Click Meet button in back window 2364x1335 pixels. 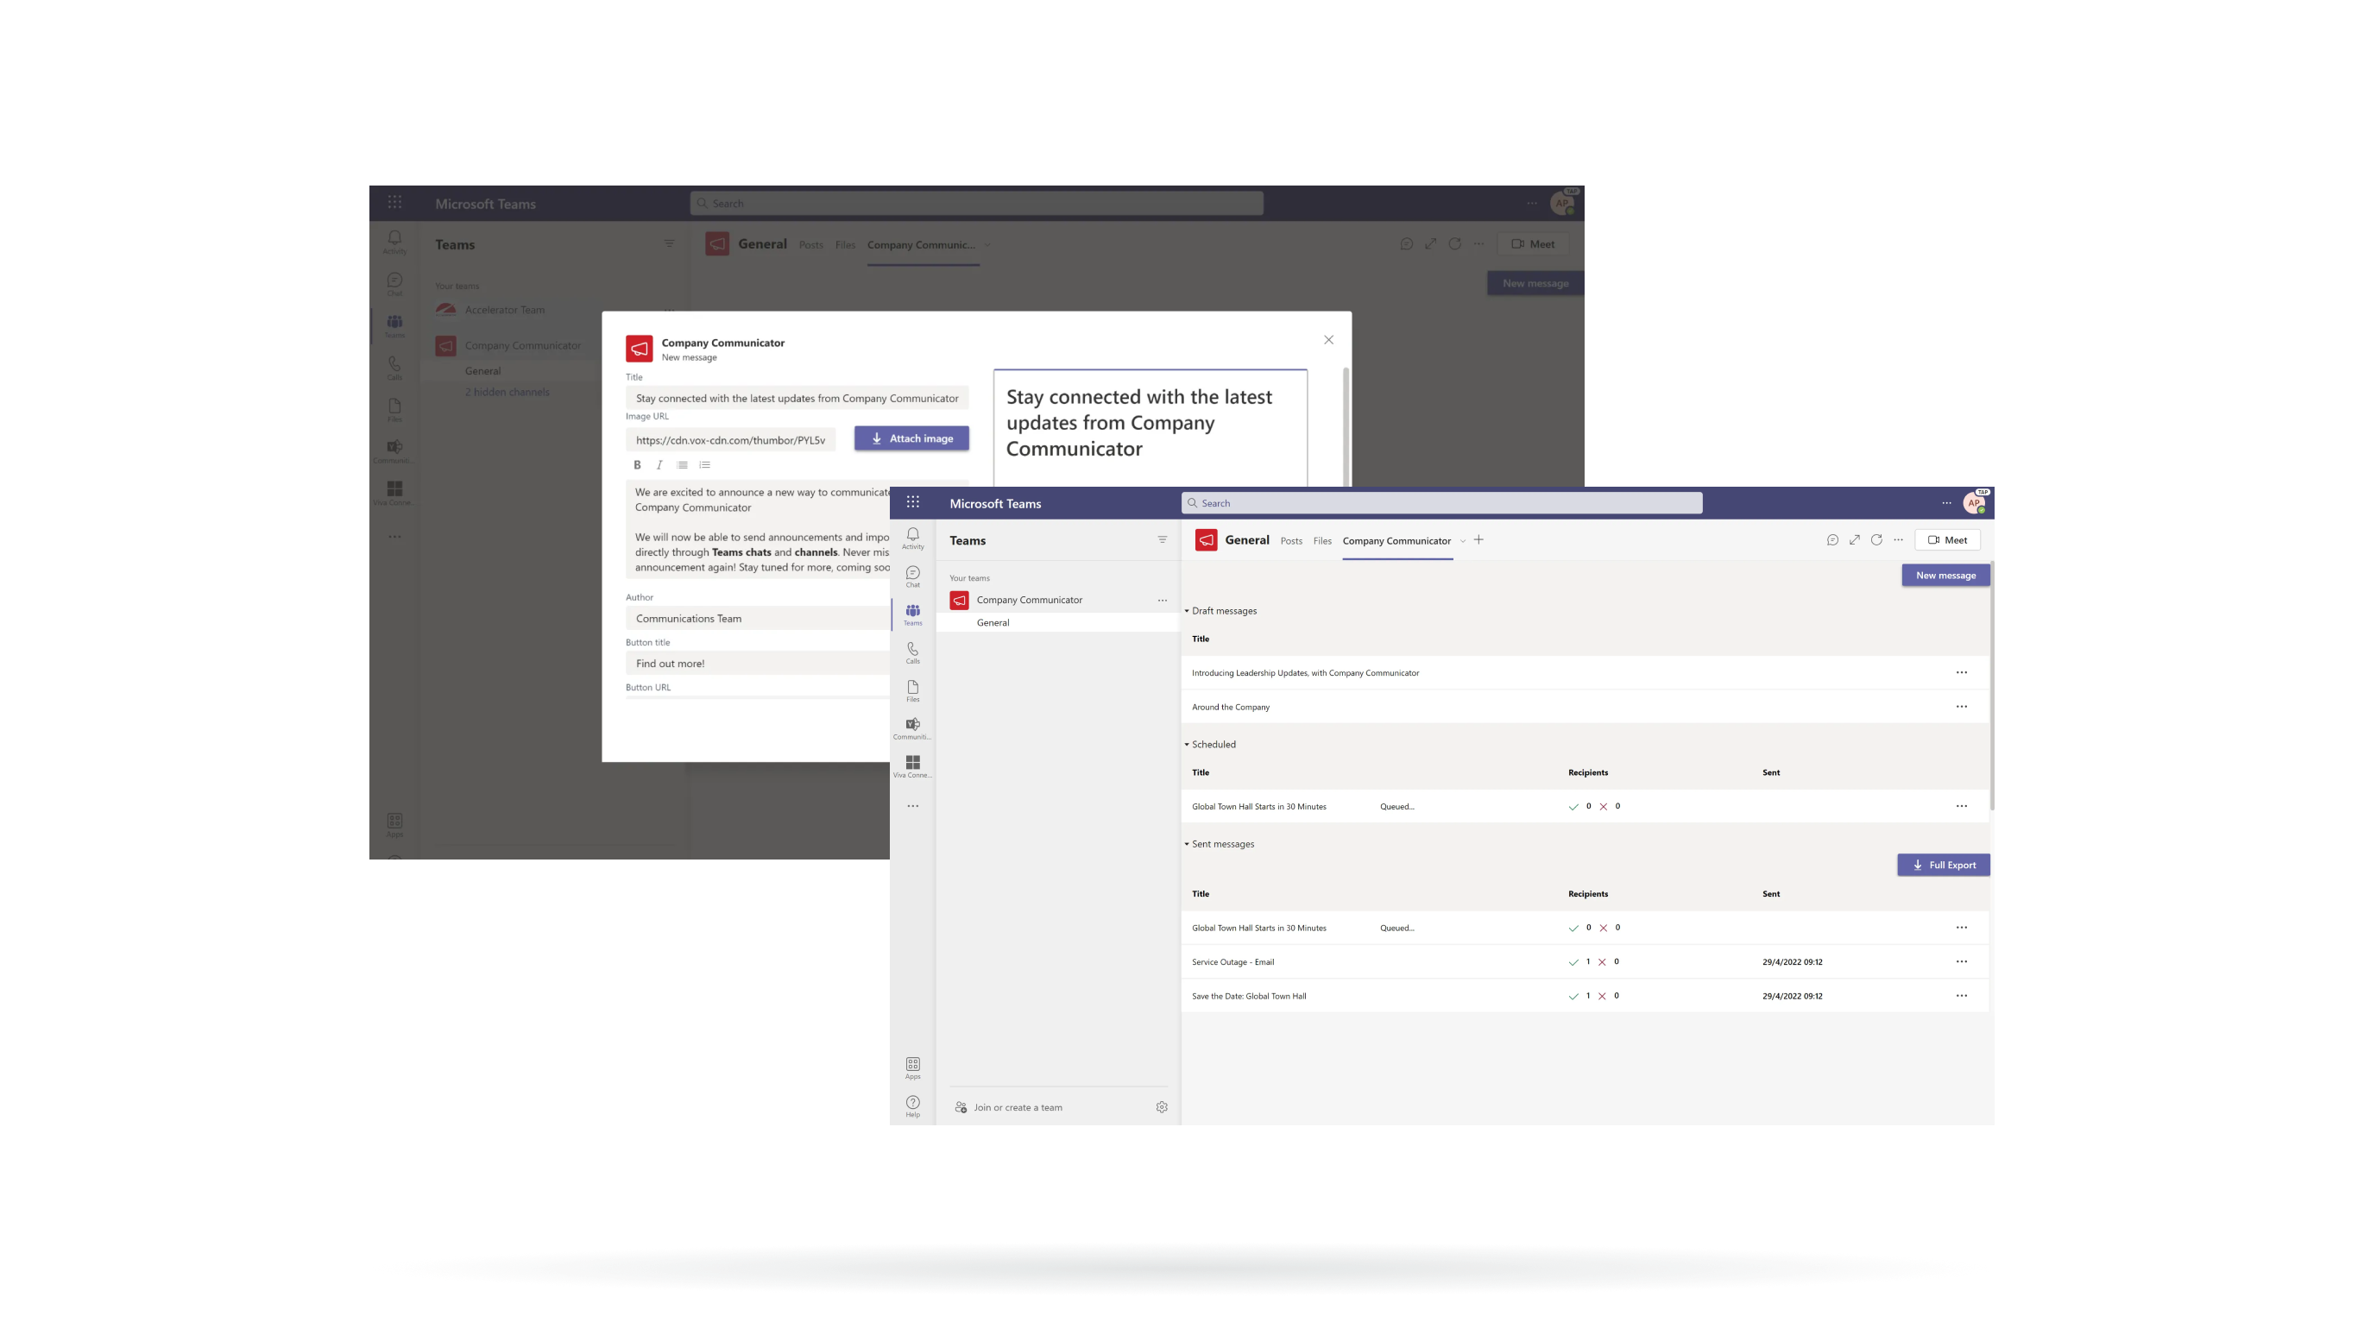coord(1533,244)
